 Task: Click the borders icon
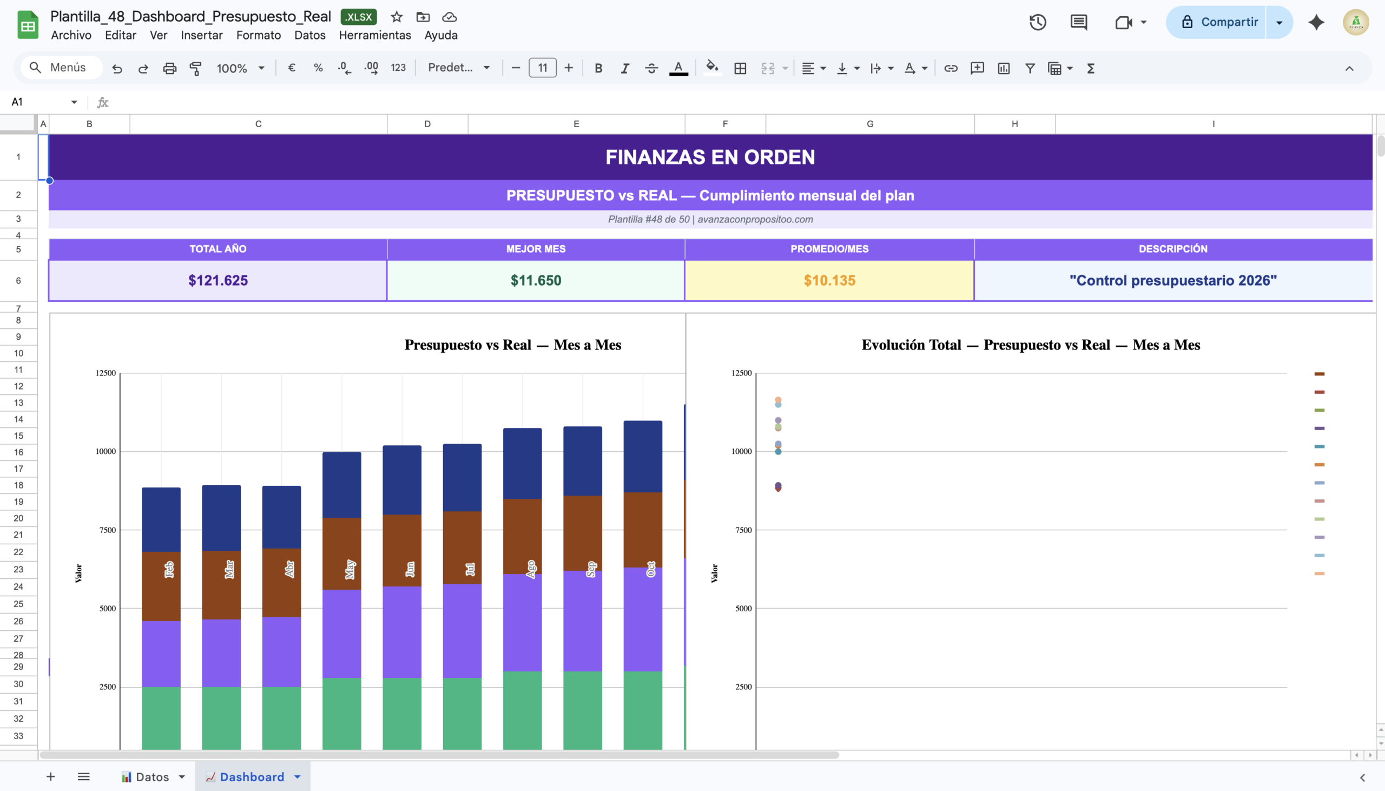[x=740, y=68]
